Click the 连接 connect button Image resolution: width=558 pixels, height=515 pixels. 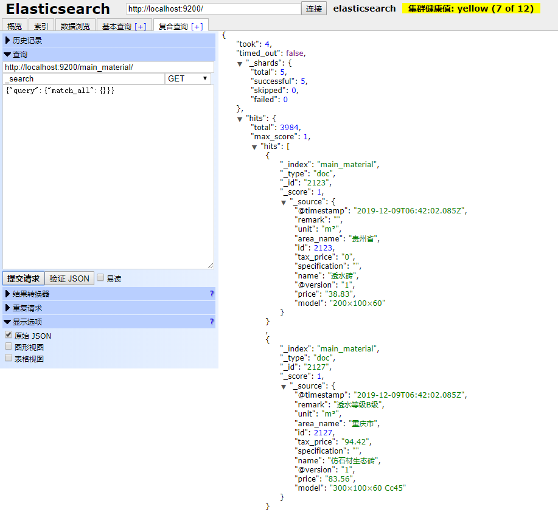314,9
